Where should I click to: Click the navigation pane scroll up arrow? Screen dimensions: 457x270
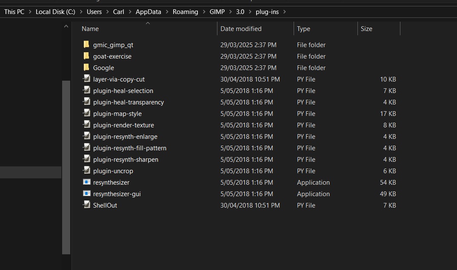(x=66, y=26)
